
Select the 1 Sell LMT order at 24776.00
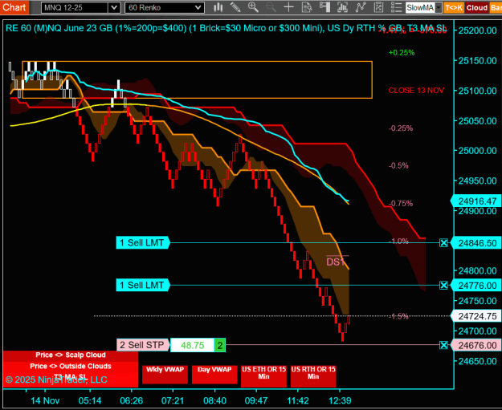click(x=143, y=285)
